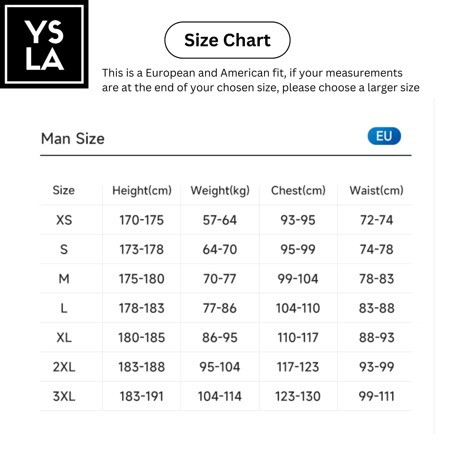
Task: Pick the L size row label
Action: [x=64, y=308]
